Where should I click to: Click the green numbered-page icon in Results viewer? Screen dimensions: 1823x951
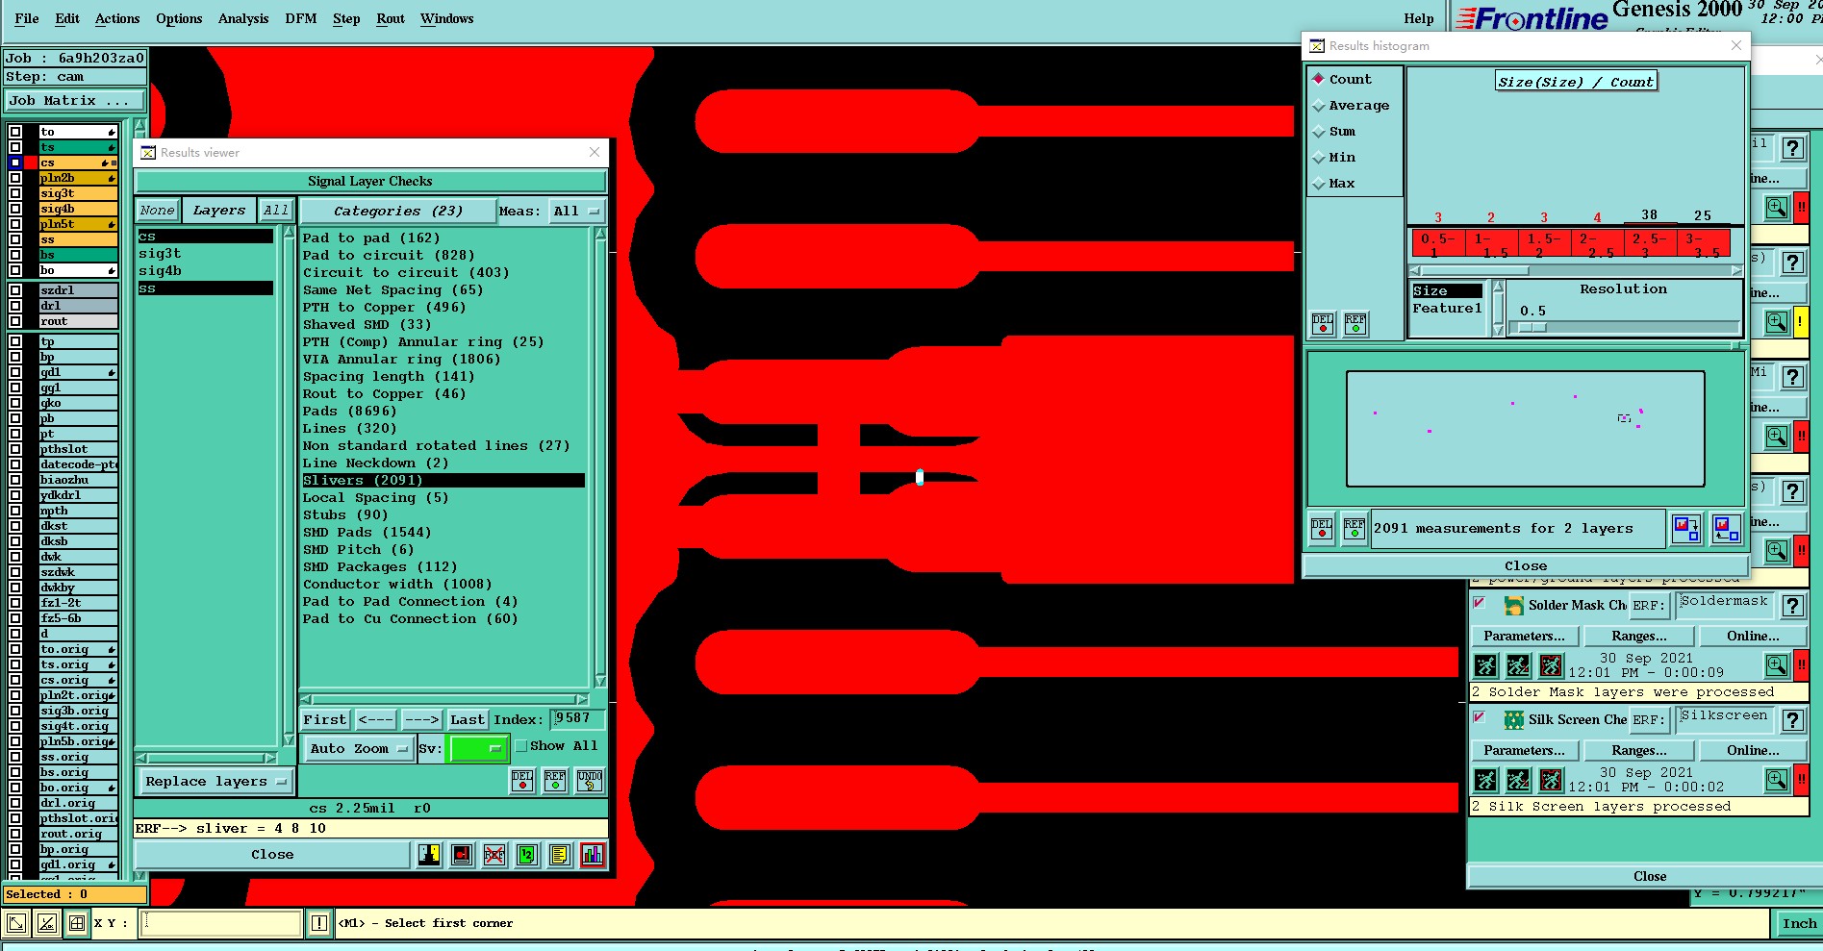tap(527, 855)
